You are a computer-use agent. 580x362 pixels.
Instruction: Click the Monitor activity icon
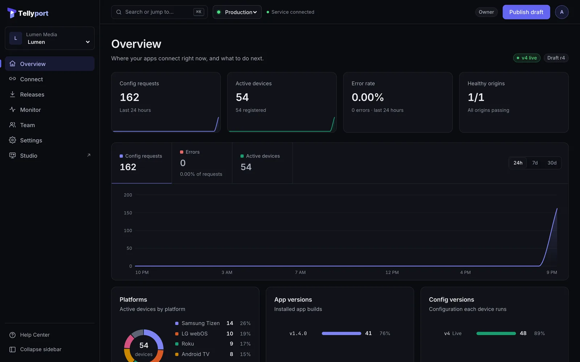click(x=12, y=109)
